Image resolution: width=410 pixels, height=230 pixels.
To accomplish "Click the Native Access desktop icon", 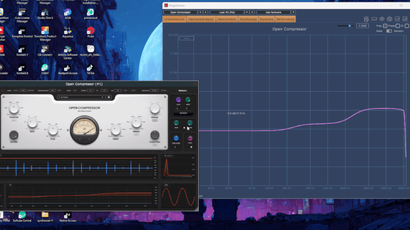I will (67, 216).
